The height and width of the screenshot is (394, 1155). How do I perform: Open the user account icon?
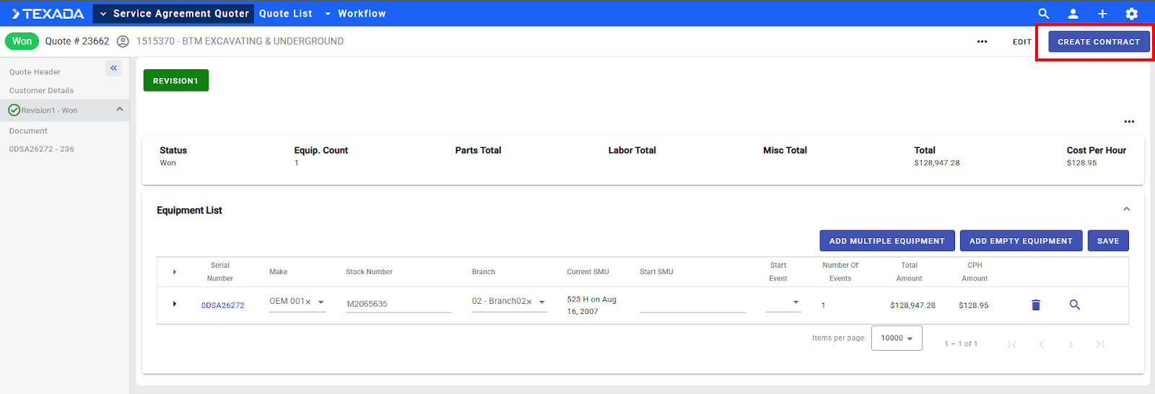point(1073,14)
